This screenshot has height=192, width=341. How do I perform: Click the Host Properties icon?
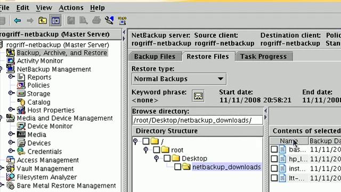[21, 110]
